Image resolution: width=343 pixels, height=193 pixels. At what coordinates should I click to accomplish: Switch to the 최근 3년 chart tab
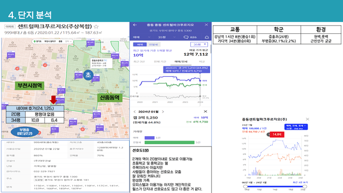pos(139,62)
